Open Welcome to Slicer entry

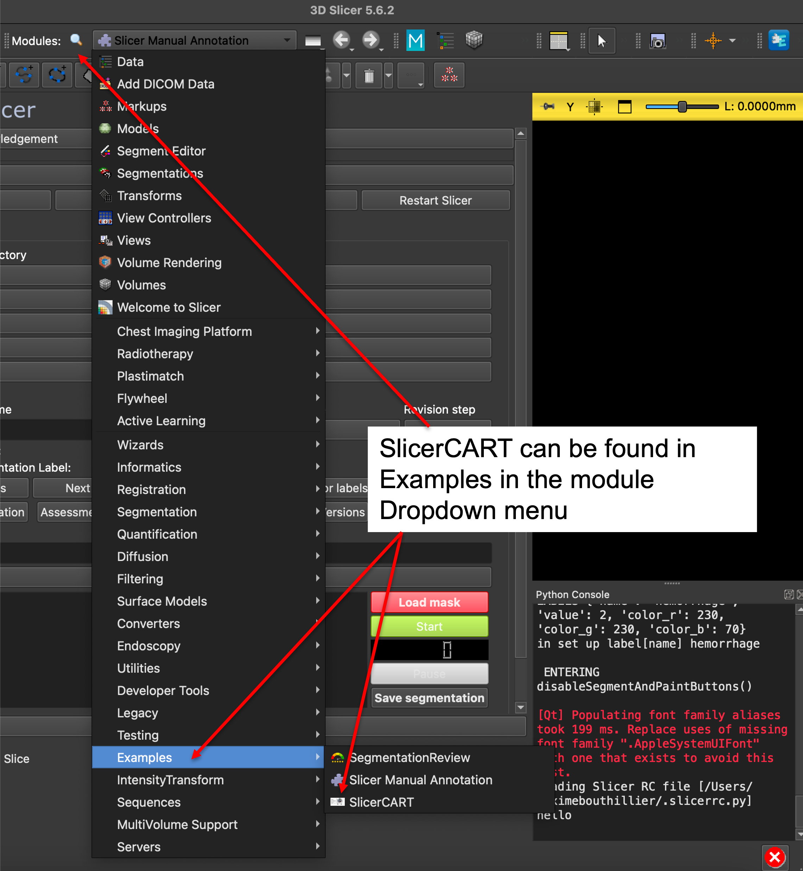209,307
